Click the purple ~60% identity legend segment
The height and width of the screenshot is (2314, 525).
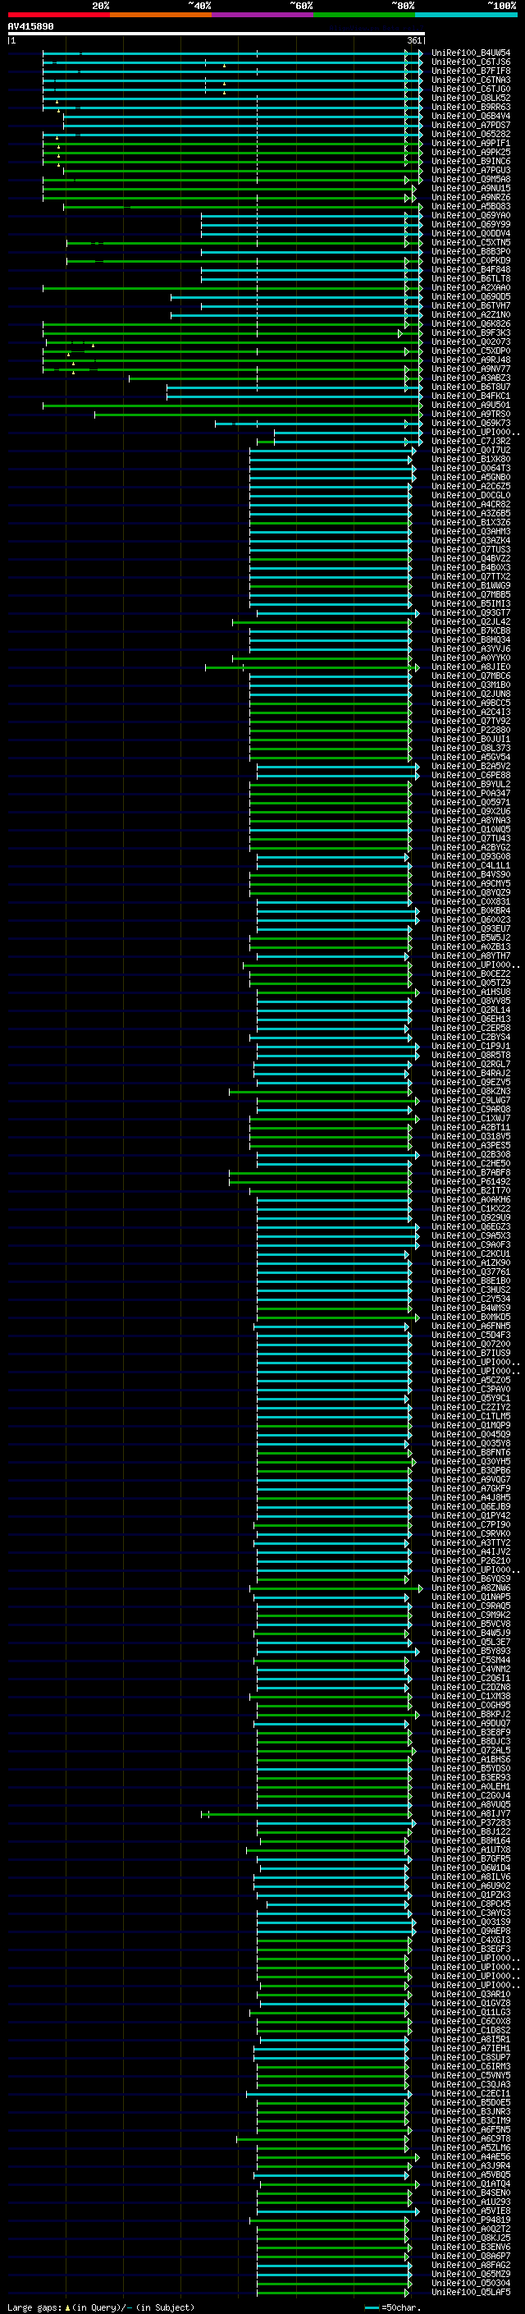click(x=263, y=15)
